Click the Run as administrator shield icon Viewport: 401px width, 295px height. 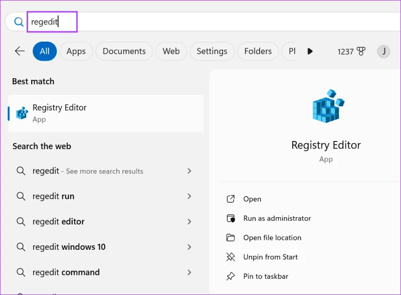[x=231, y=218]
